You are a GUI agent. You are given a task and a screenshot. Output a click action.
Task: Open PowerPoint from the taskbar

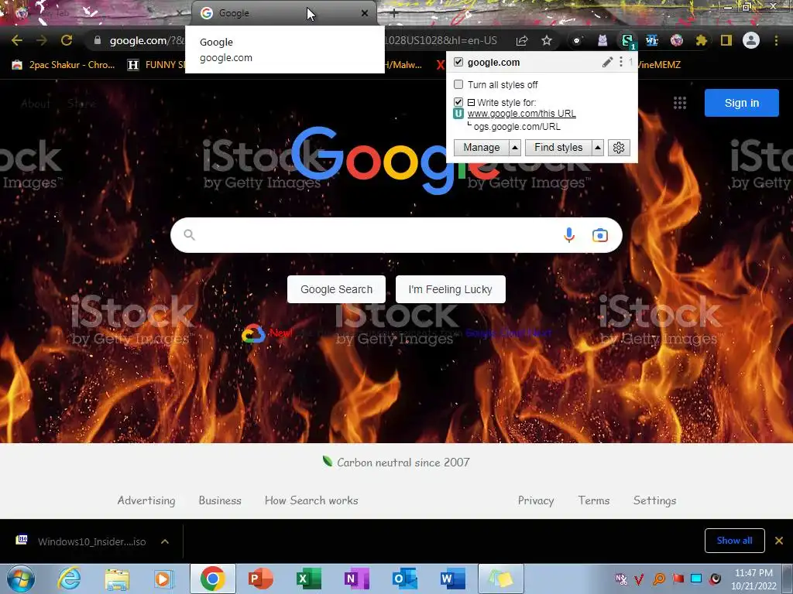pos(261,579)
